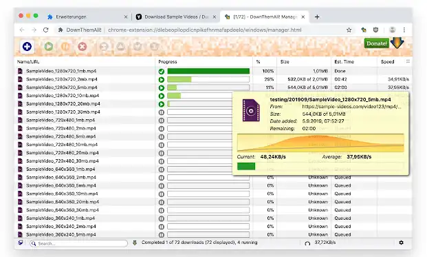Click queued icon of SampleVideo_1280x720_30mb.mp4
This screenshot has height=257, width=427.
tap(161, 112)
